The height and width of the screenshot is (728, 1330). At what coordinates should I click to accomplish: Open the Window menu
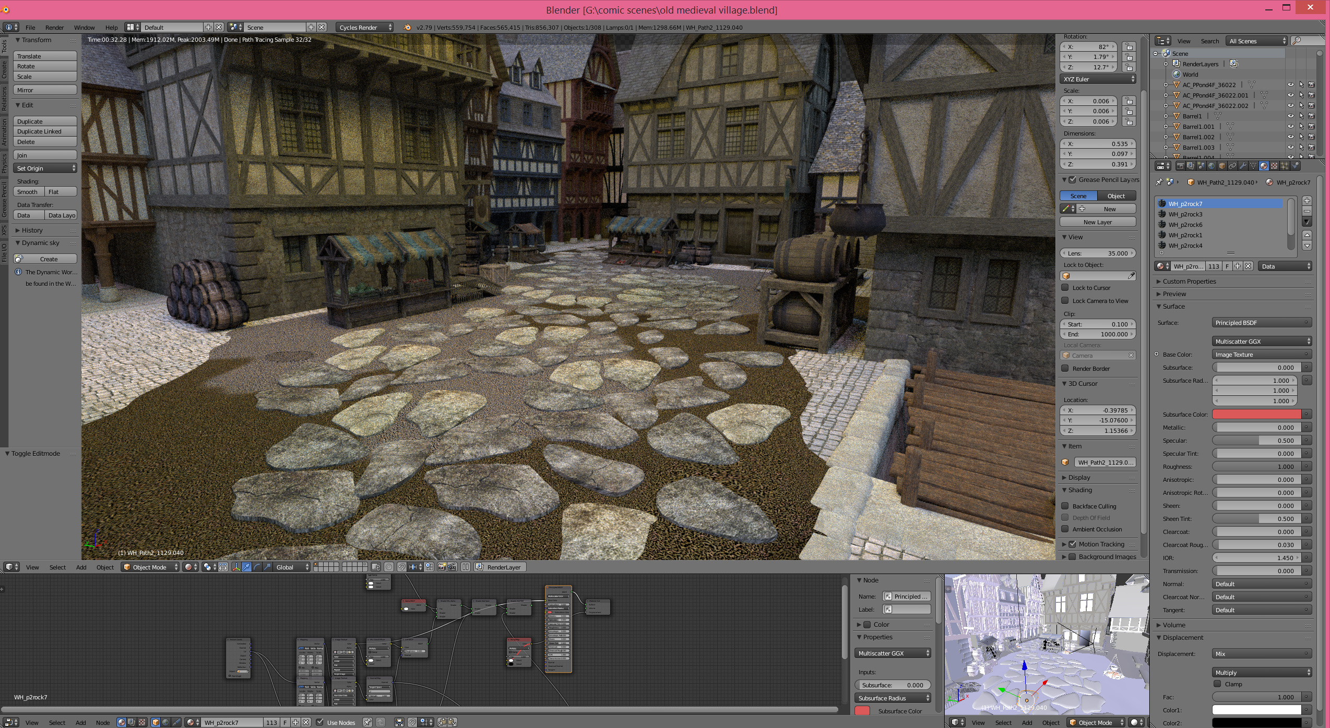(x=84, y=27)
